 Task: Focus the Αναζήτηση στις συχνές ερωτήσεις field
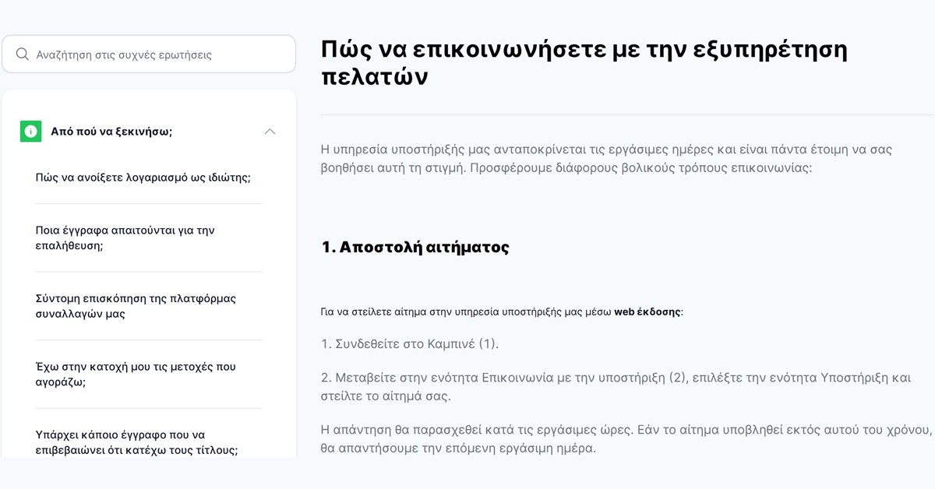pyautogui.click(x=149, y=55)
